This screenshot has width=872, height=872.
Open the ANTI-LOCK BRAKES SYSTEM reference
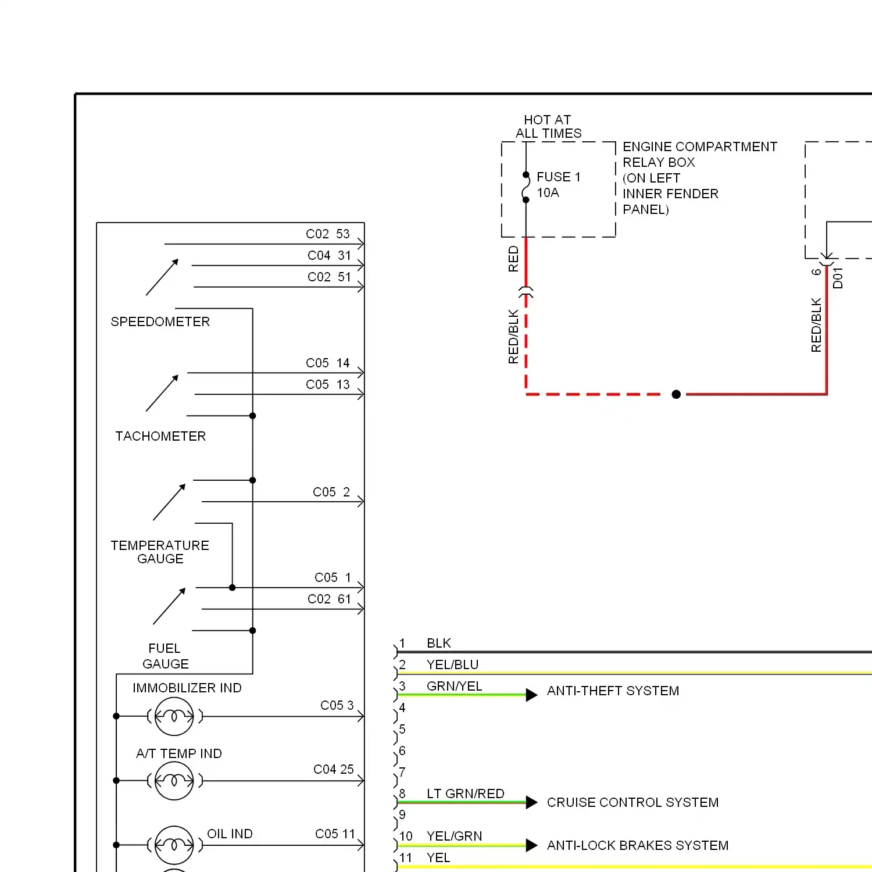point(638,845)
